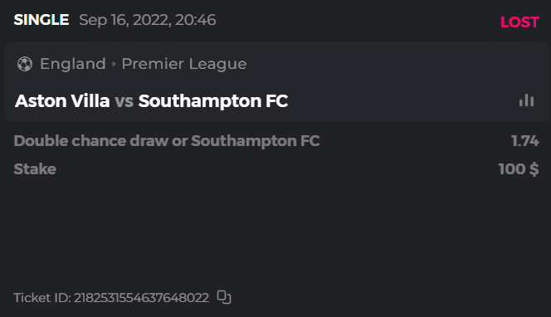
Task: Select the England breadcrumb link
Action: pyautogui.click(x=73, y=64)
